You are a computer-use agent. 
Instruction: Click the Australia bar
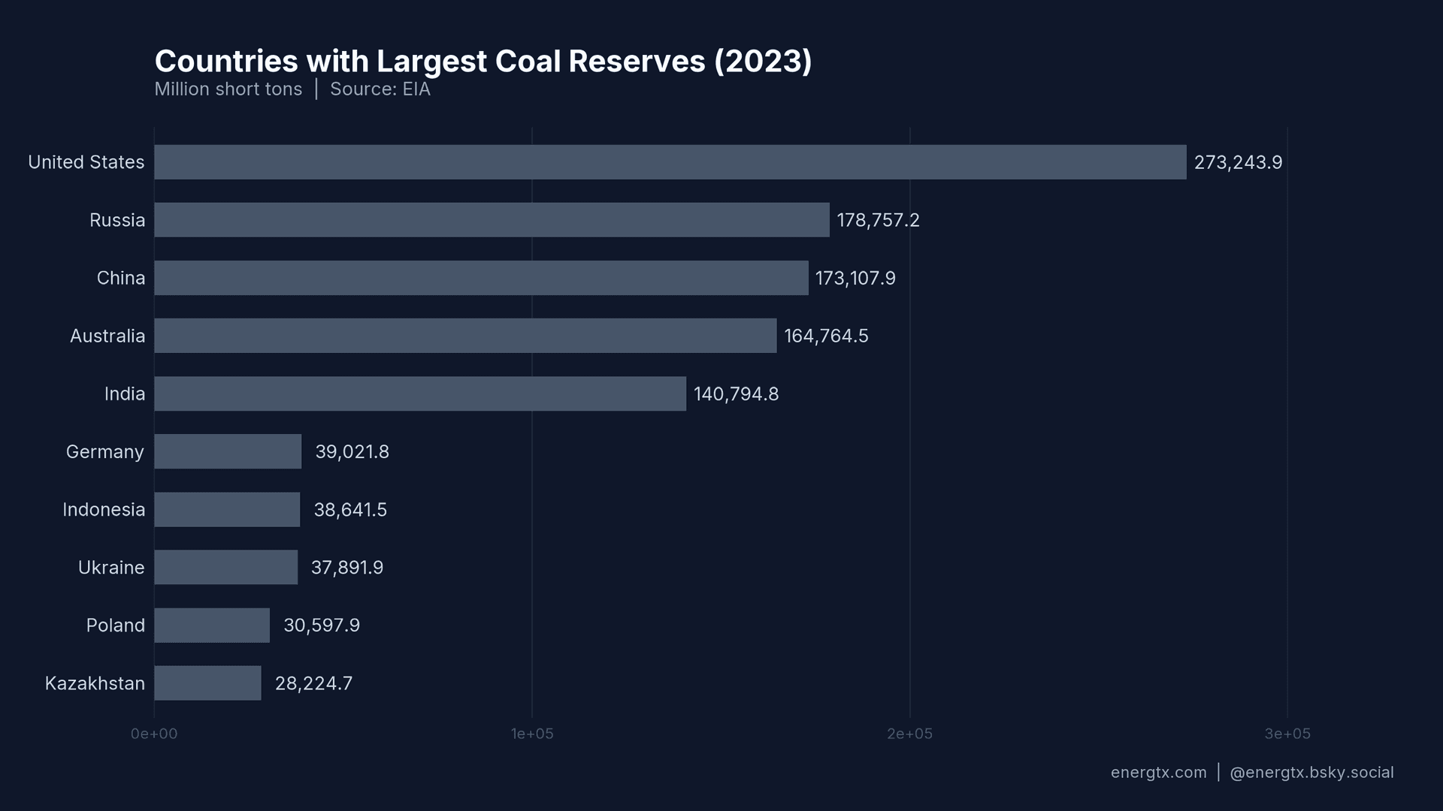466,336
